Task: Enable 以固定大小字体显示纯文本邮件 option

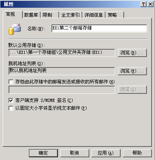Action: (11, 108)
